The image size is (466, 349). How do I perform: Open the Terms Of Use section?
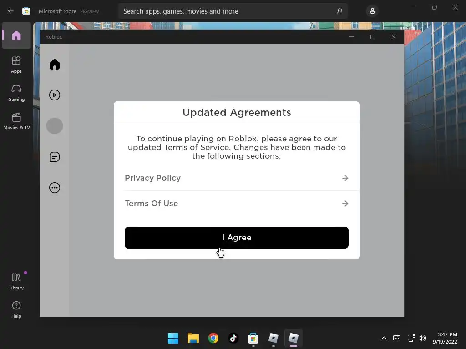237,204
